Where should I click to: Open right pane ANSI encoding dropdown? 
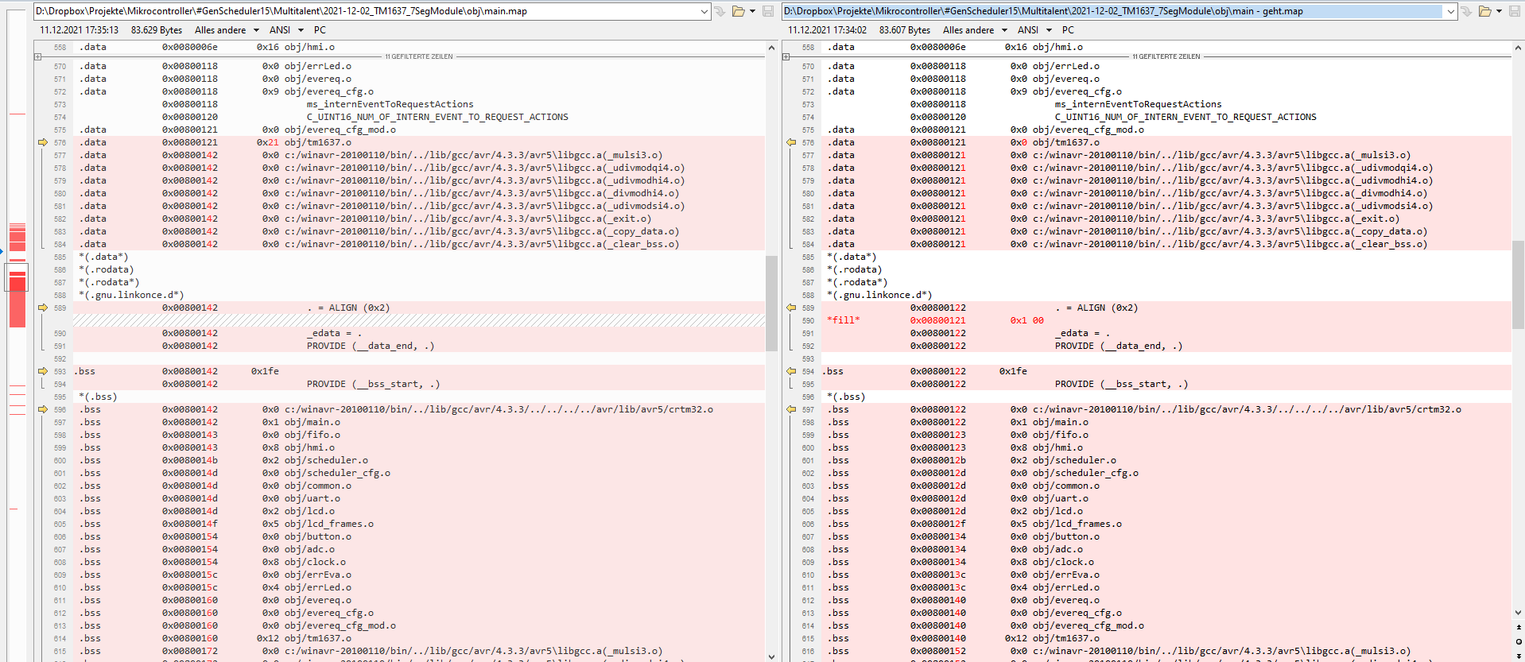[x=1034, y=30]
